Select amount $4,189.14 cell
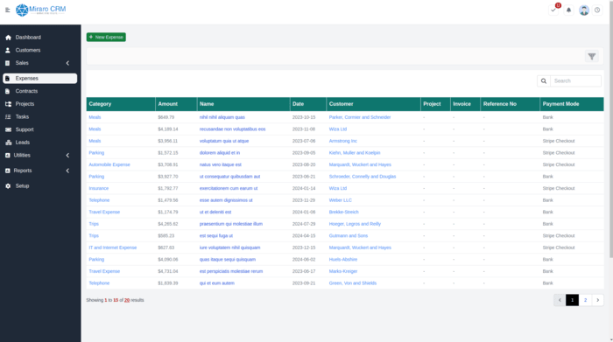Image resolution: width=613 pixels, height=342 pixels. (168, 129)
